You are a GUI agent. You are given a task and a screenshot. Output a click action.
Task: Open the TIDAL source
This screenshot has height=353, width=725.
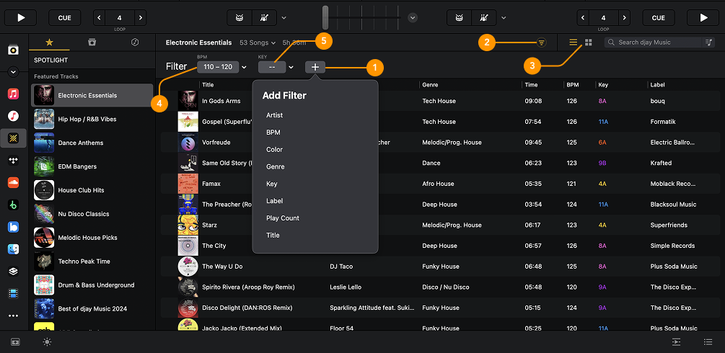pos(14,161)
